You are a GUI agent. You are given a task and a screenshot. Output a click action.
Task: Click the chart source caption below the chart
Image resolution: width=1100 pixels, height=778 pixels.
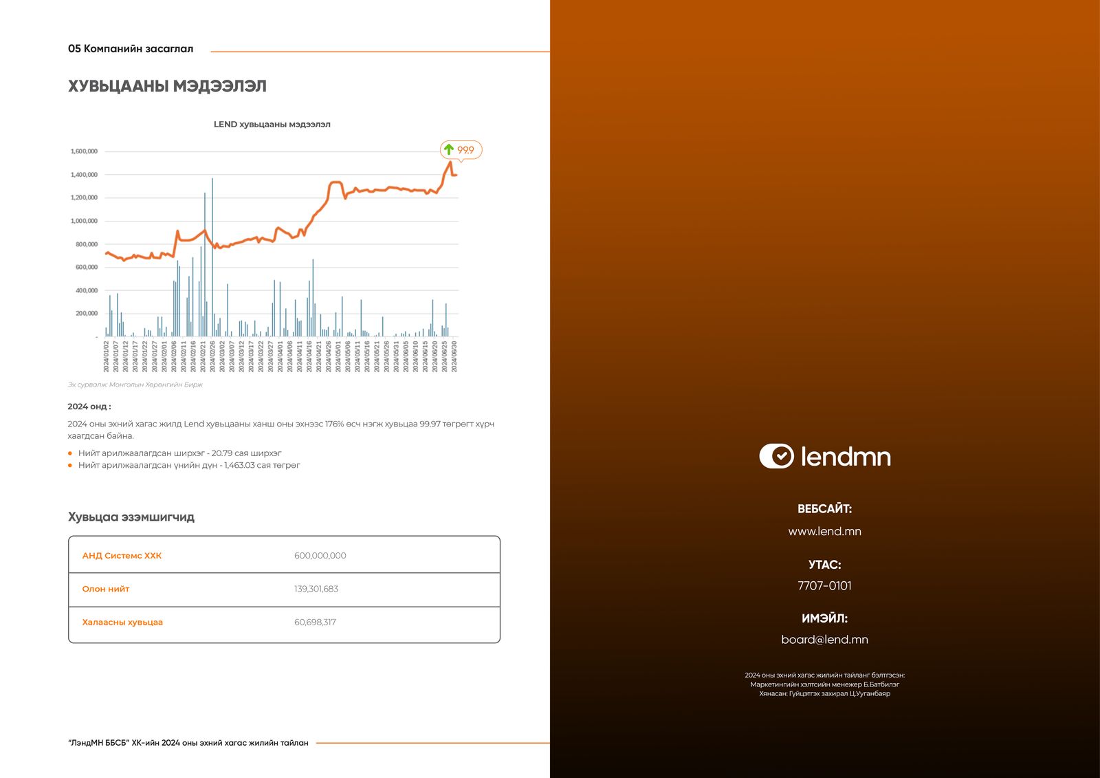tap(135, 385)
